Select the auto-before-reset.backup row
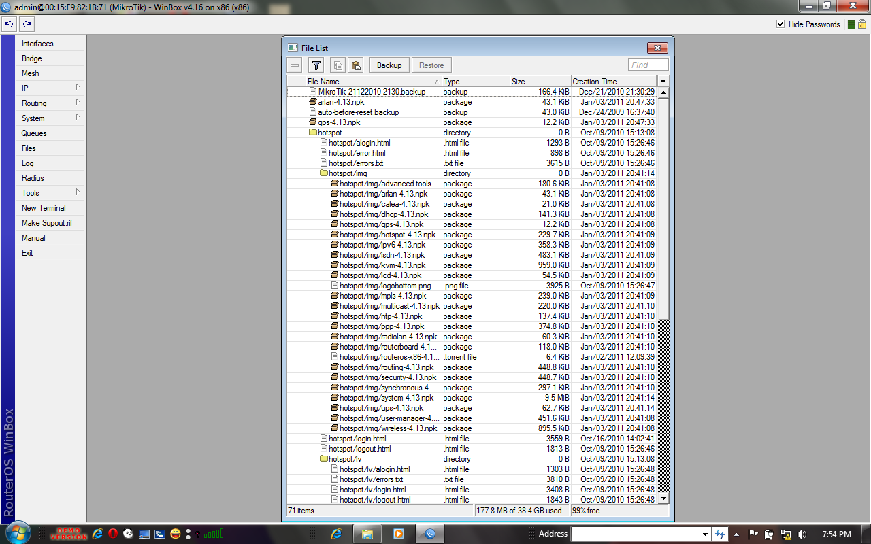 point(472,112)
